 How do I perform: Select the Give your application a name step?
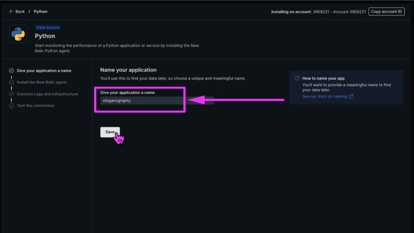[44, 70]
